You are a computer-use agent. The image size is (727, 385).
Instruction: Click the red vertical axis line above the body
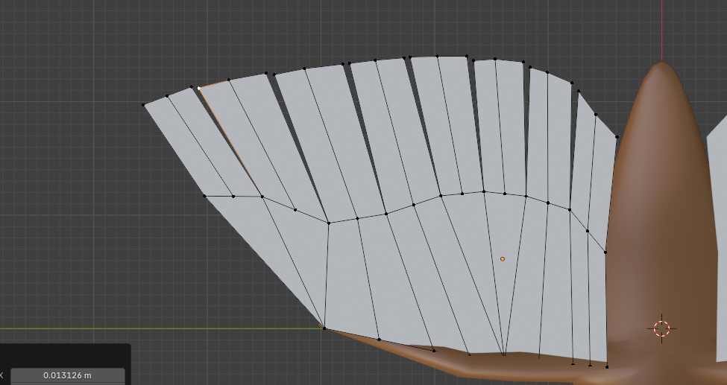point(661,30)
